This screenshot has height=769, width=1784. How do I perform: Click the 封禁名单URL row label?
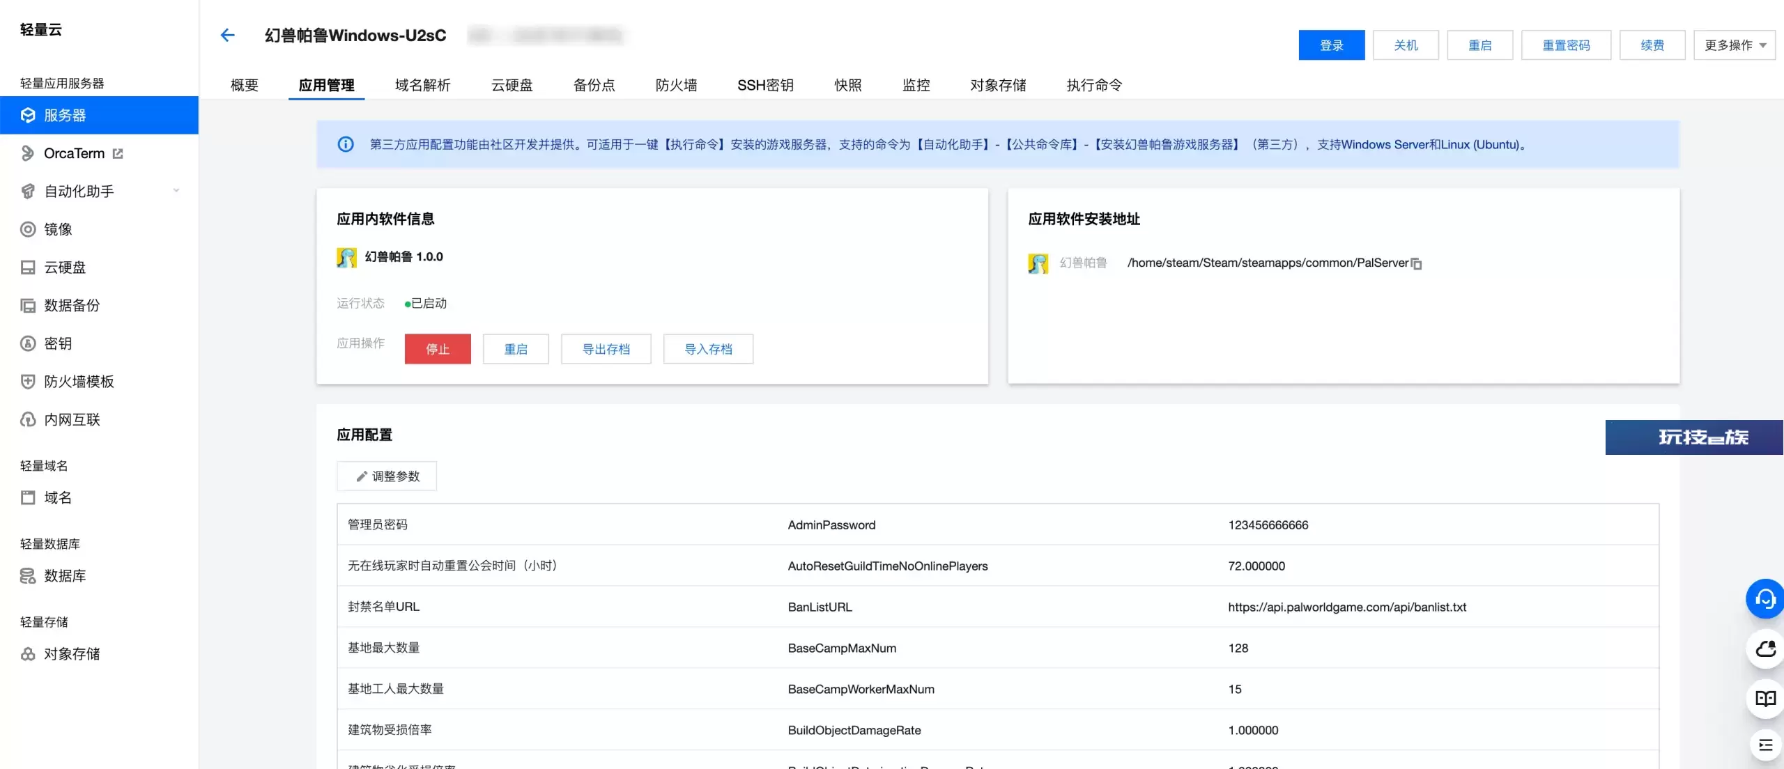pos(383,607)
